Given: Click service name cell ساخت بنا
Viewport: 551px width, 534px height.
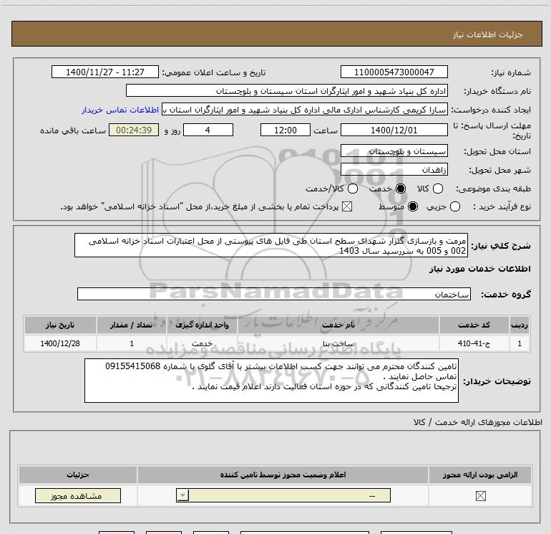Looking at the screenshot, I should point(338,343).
